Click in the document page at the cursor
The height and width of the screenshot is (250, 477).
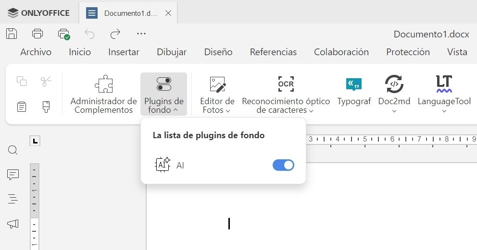click(x=229, y=224)
